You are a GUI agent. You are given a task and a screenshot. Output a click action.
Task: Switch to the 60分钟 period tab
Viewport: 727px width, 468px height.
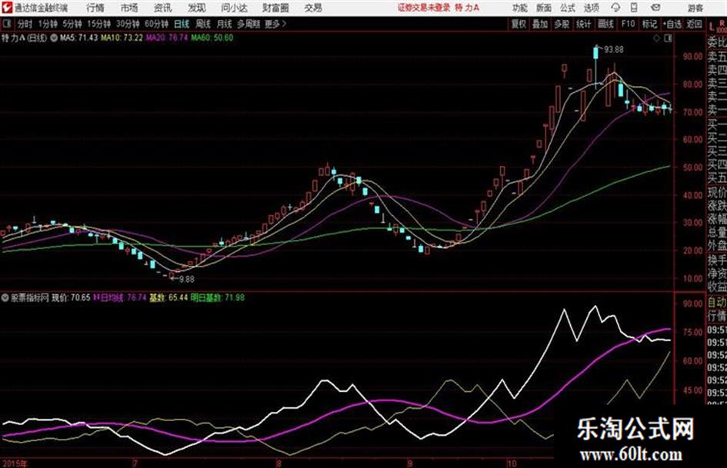coord(156,24)
